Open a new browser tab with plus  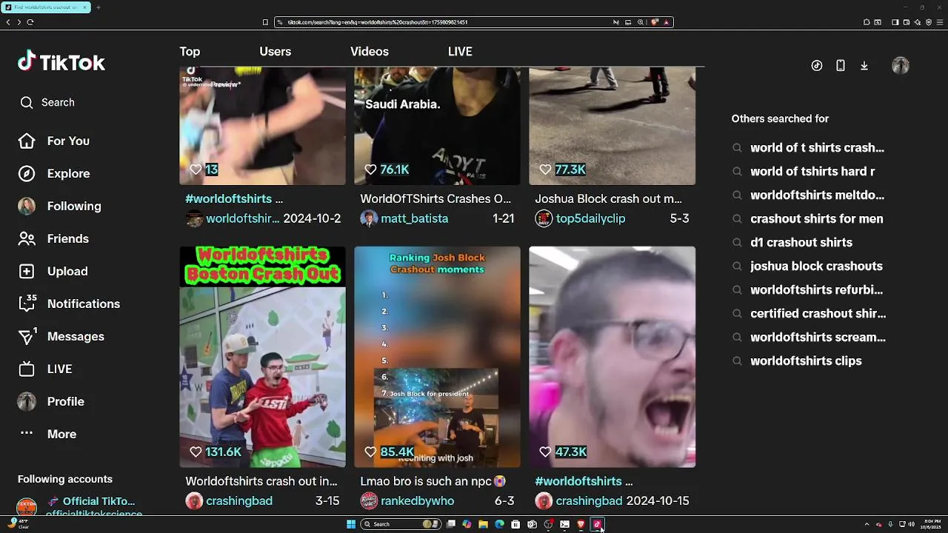tap(98, 7)
